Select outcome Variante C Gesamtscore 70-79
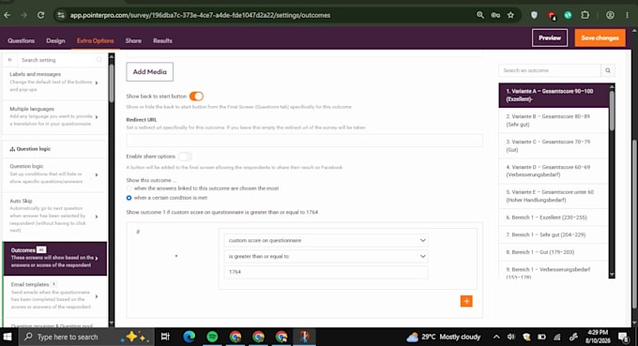638x346 pixels. tap(554, 145)
